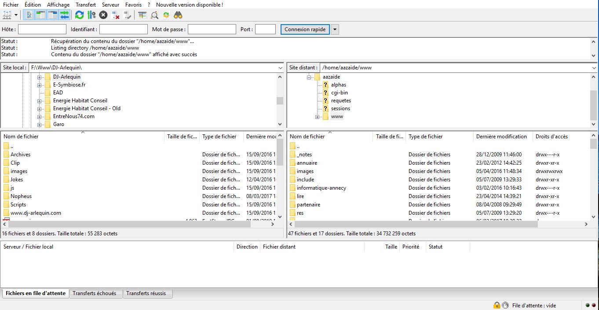This screenshot has width=599, height=310.
Task: Toggle synchronized browsing
Action: [x=166, y=15]
